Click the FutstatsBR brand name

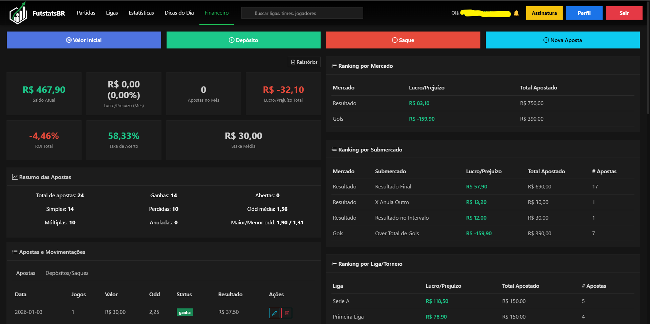pos(49,13)
